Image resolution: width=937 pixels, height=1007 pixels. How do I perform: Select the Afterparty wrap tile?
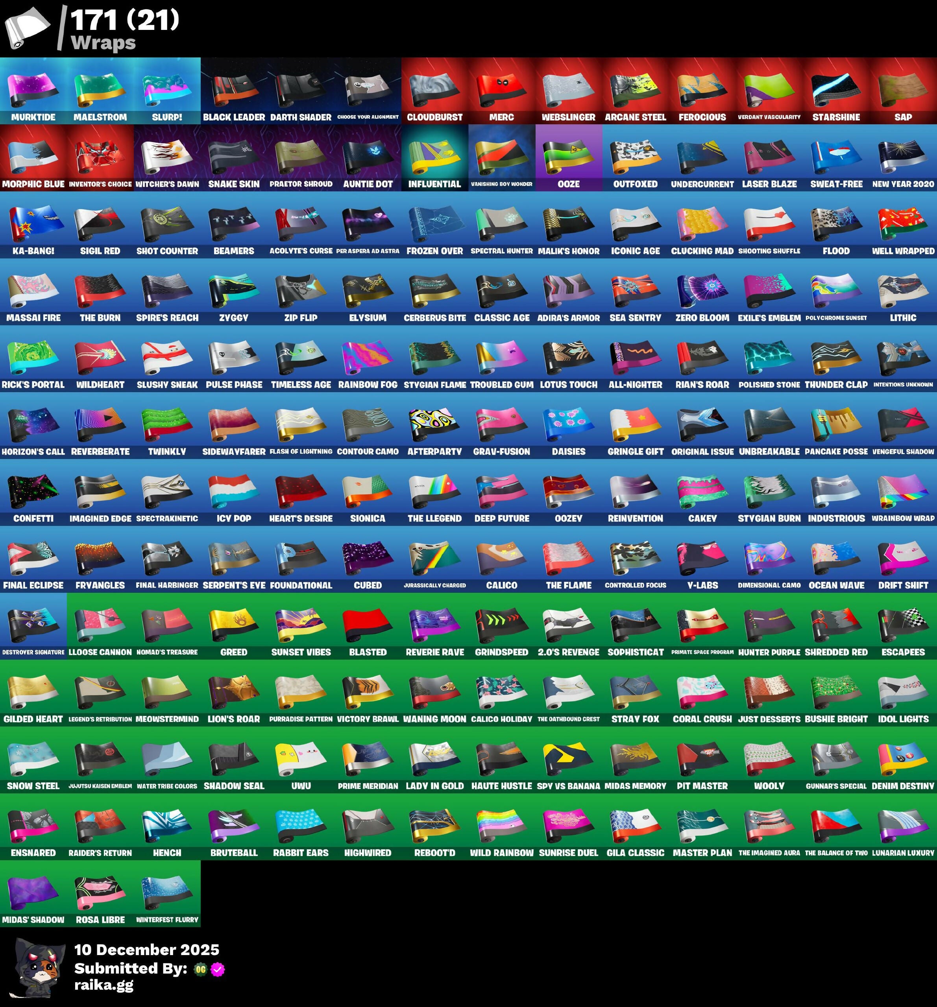pos(434,424)
